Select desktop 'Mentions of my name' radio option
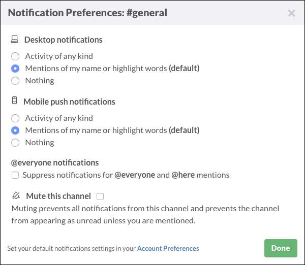The image size is (305, 265). click(x=15, y=68)
